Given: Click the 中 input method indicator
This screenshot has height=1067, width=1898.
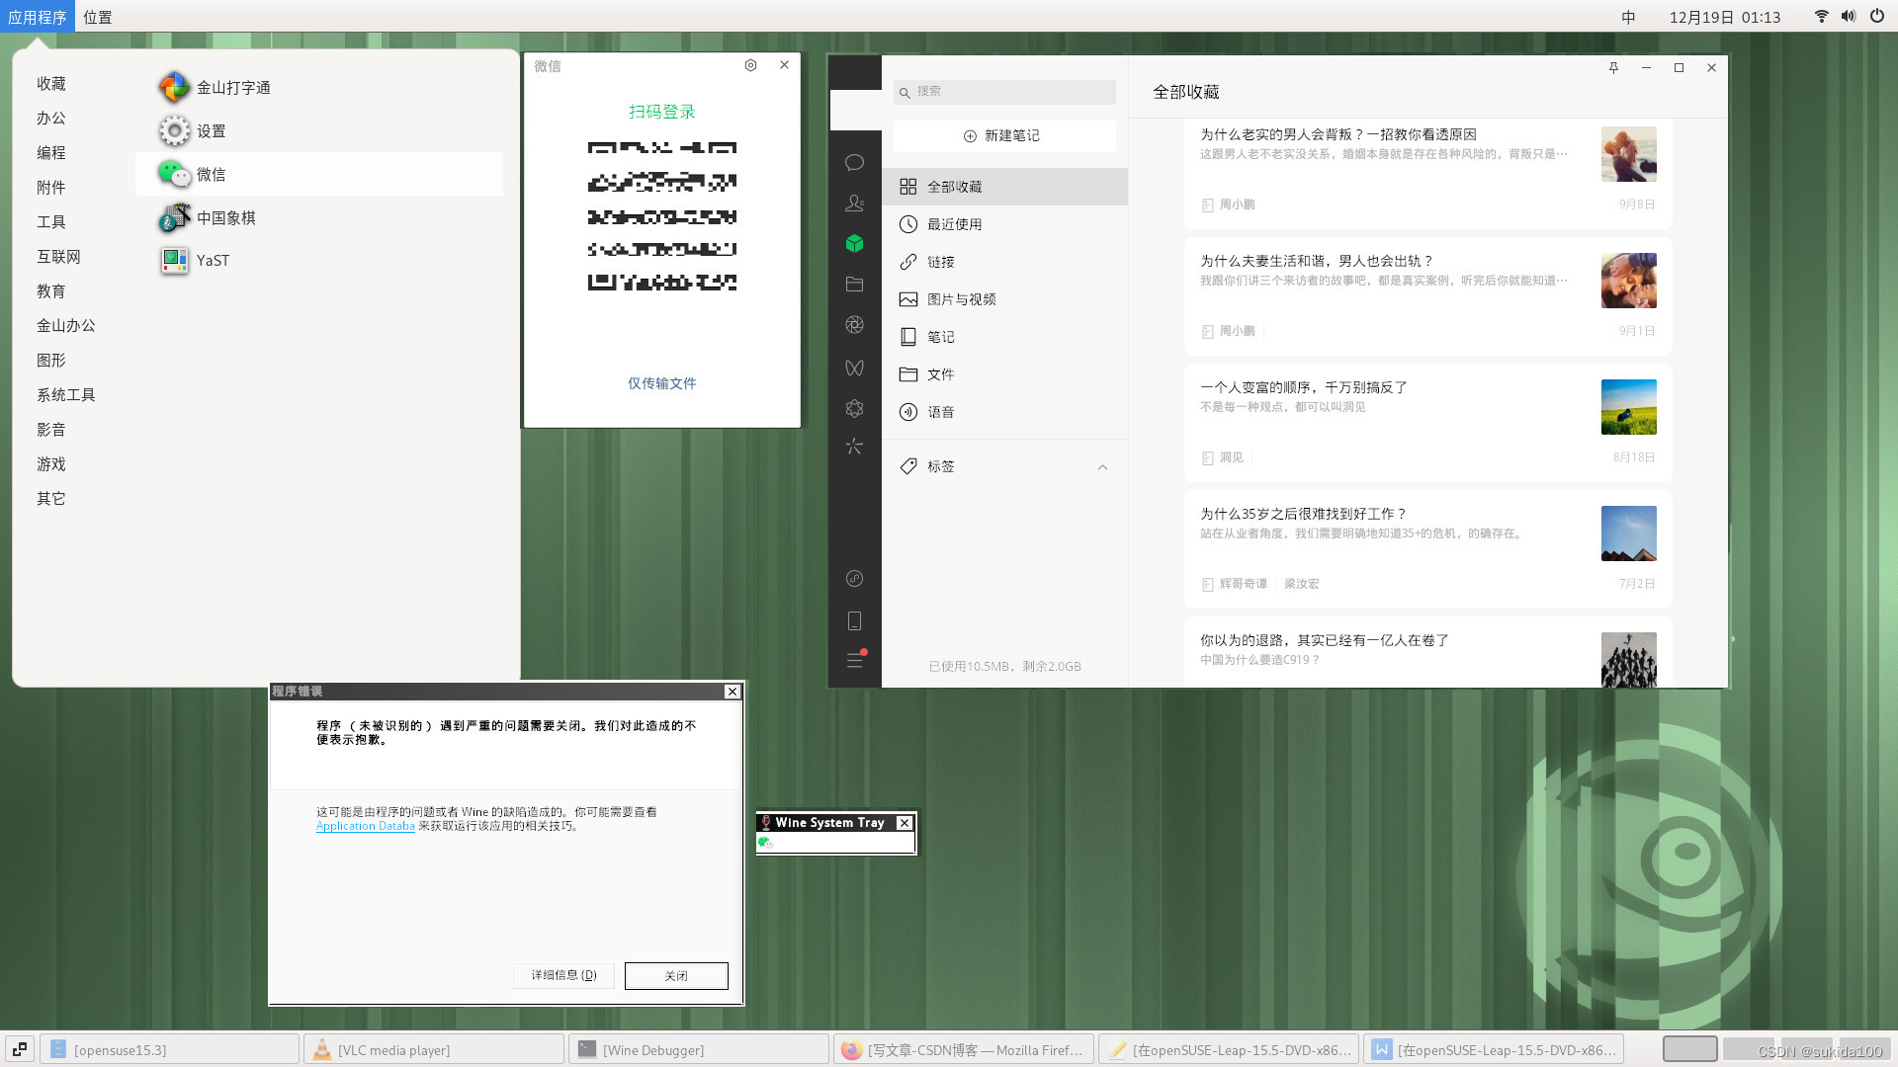Looking at the screenshot, I should (x=1628, y=17).
